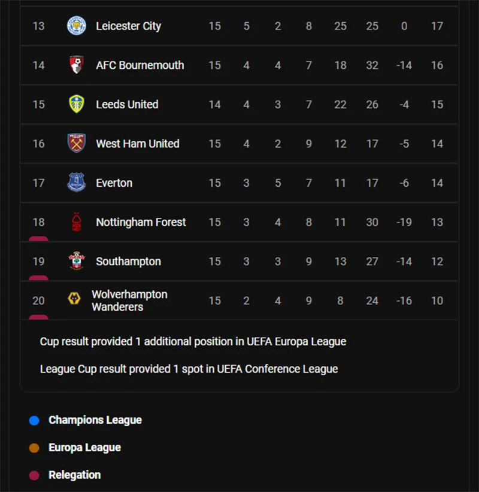Click the West Ham United crossed hammers badge
This screenshot has height=492, width=479.
point(76,144)
